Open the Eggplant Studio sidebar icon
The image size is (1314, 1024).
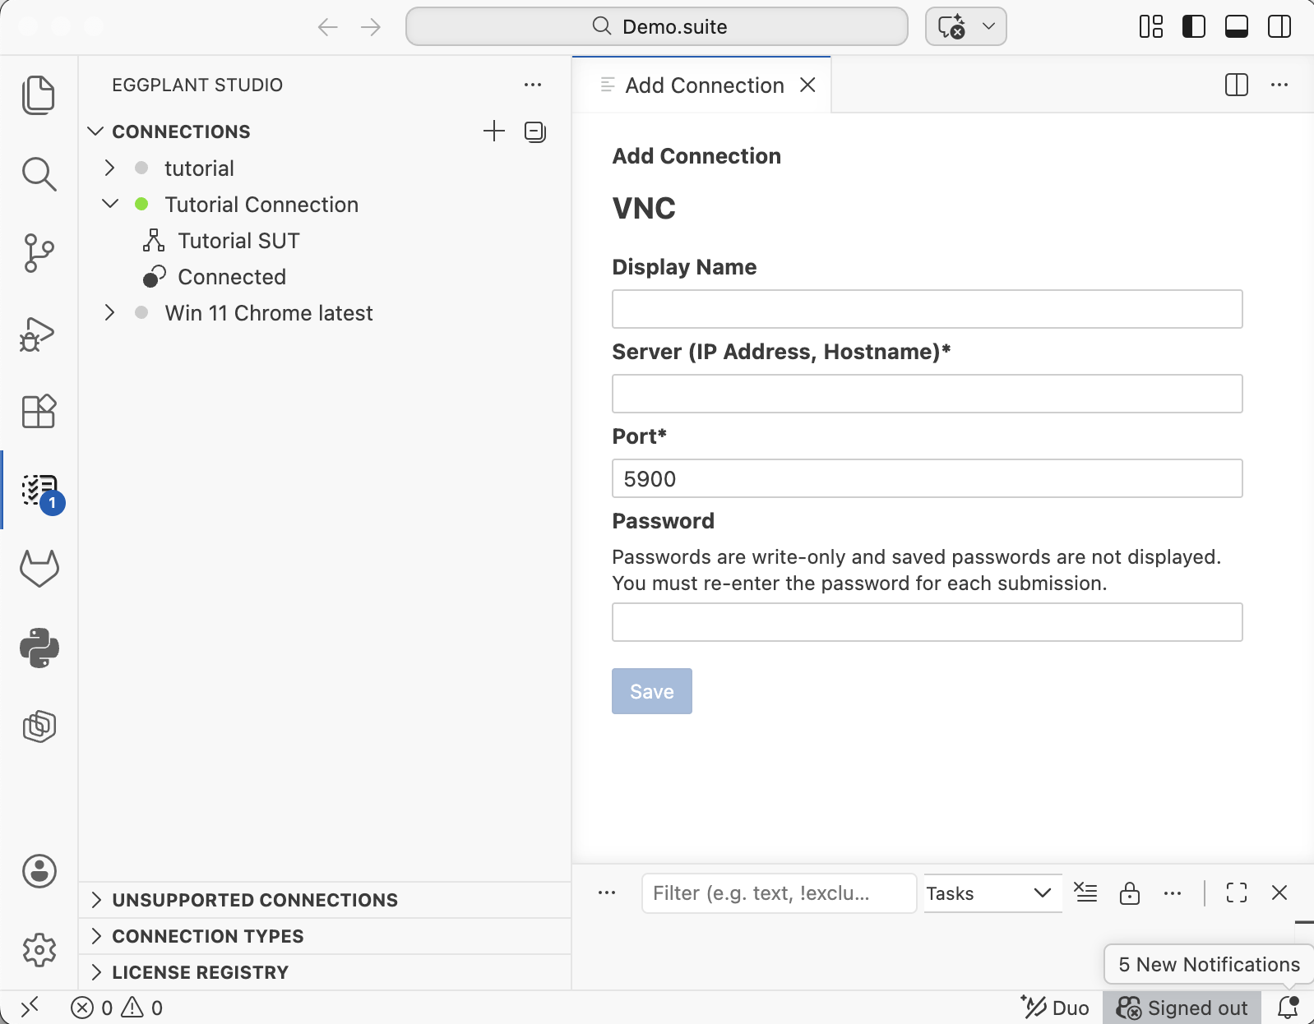tap(39, 490)
